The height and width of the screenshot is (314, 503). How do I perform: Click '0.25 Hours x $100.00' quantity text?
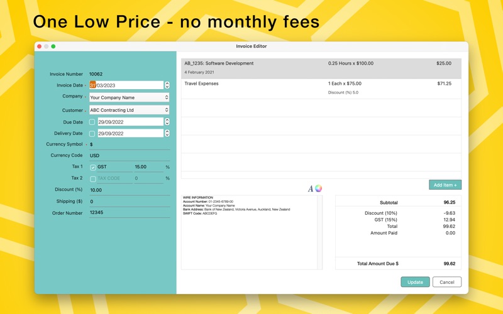351,63
